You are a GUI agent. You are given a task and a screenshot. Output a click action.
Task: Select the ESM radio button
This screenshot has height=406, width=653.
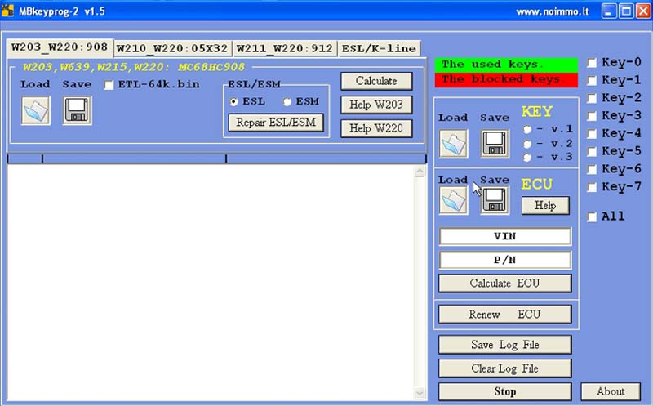pyautogui.click(x=287, y=102)
